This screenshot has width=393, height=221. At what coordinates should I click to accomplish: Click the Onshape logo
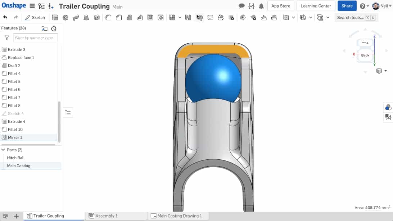14,5
